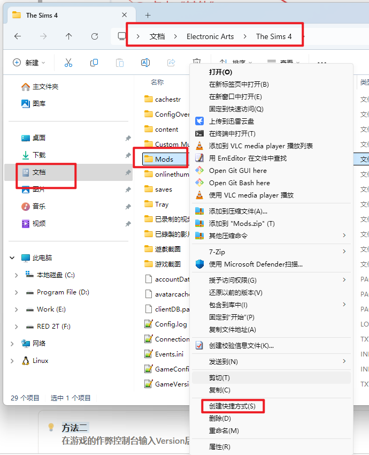Click the Rename icon in toolbar

click(x=145, y=63)
